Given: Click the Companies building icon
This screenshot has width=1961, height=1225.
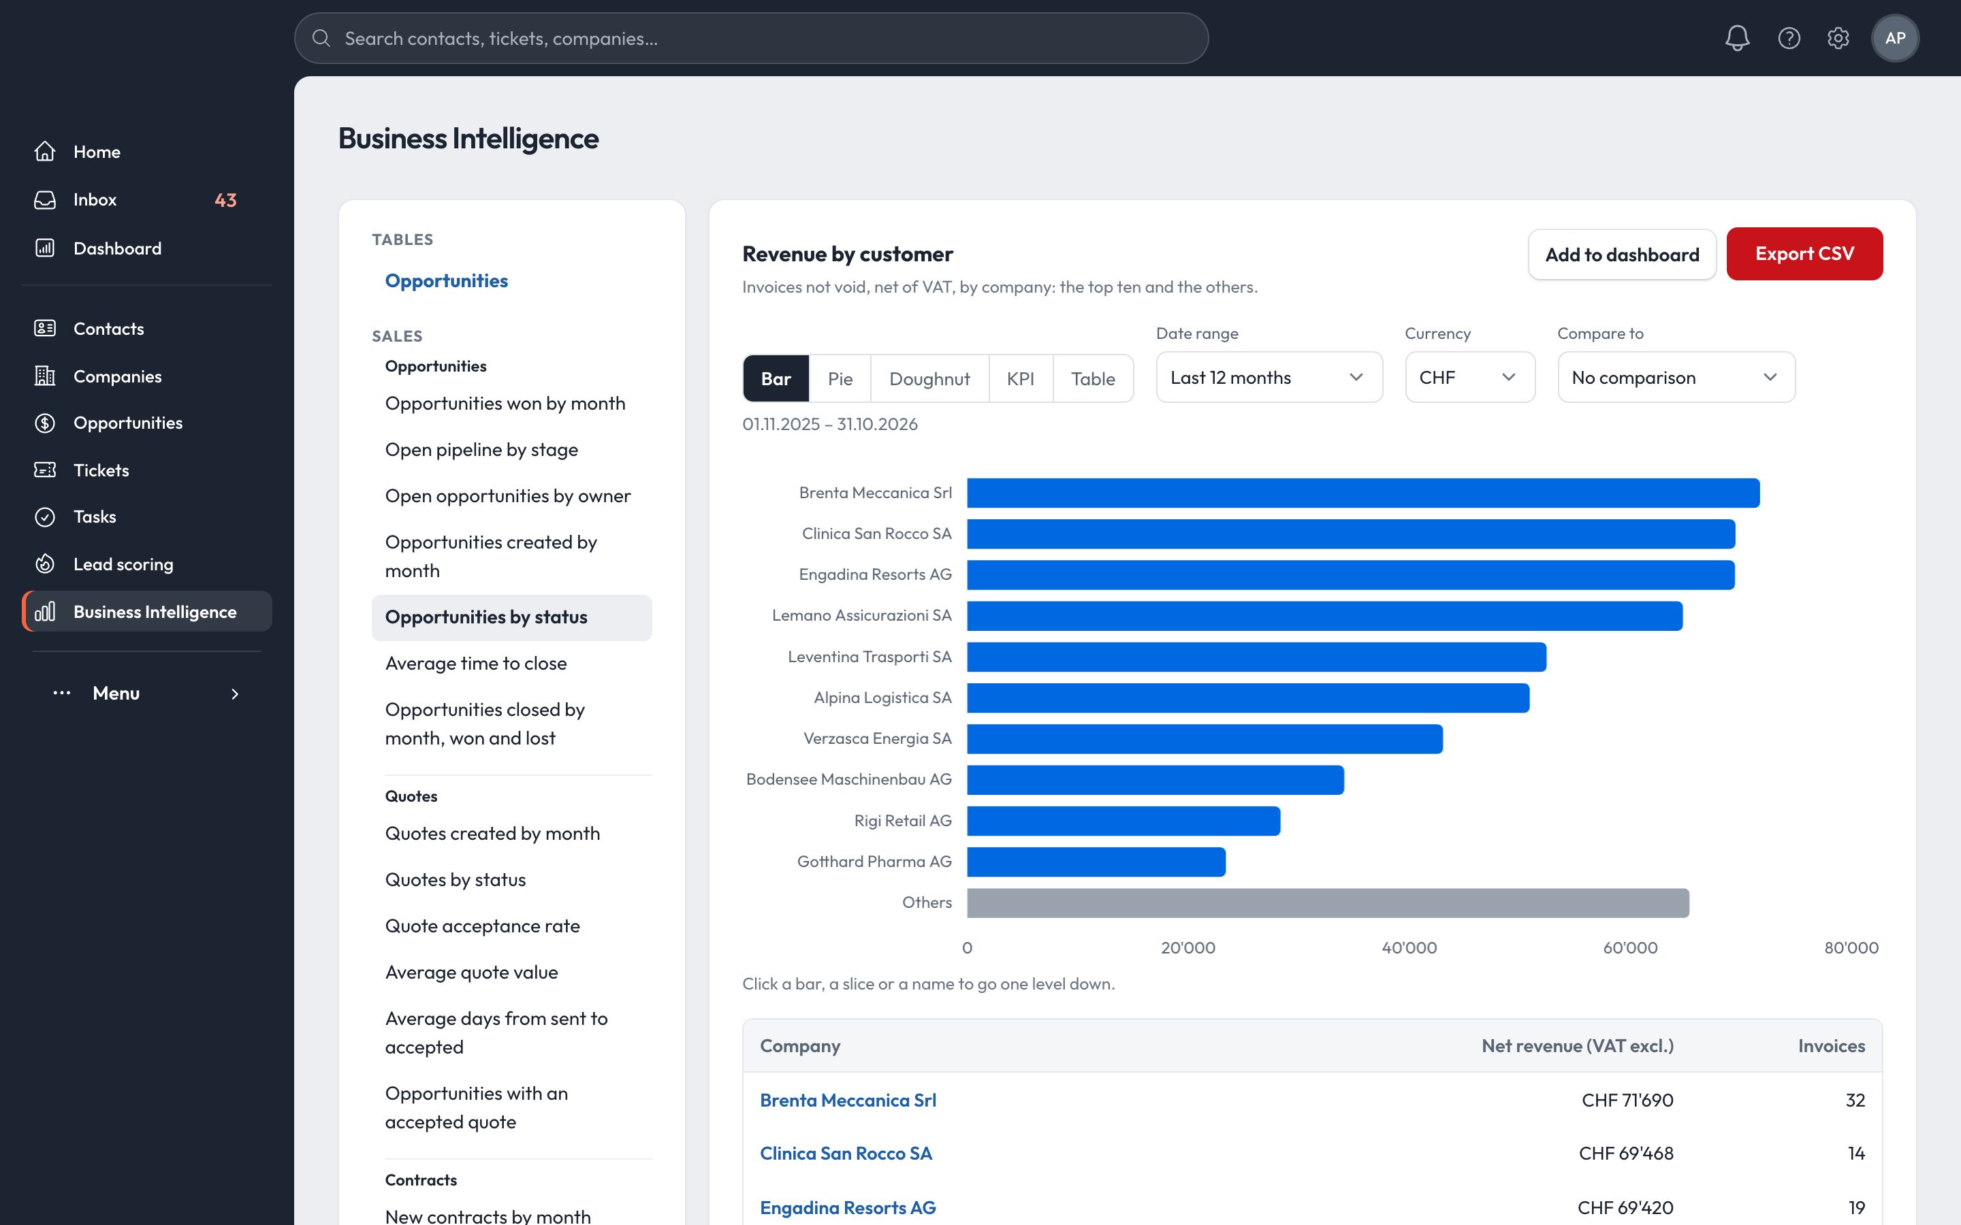Looking at the screenshot, I should 46,376.
